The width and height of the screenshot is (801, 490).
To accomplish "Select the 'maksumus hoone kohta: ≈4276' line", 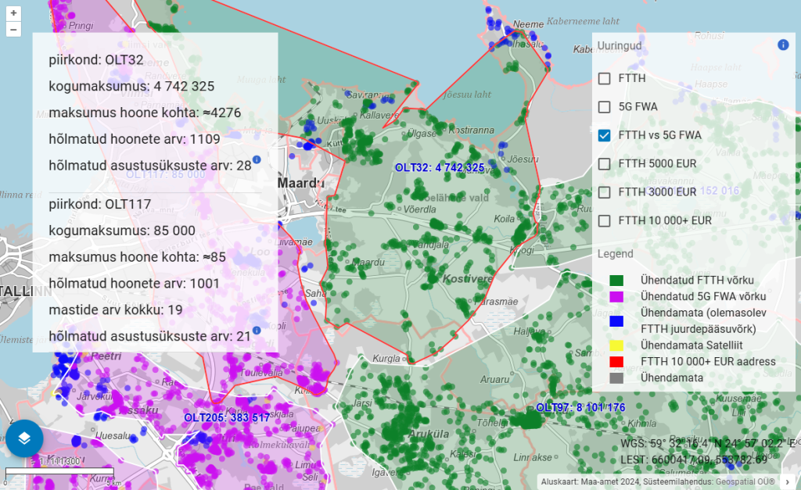I will tap(145, 113).
